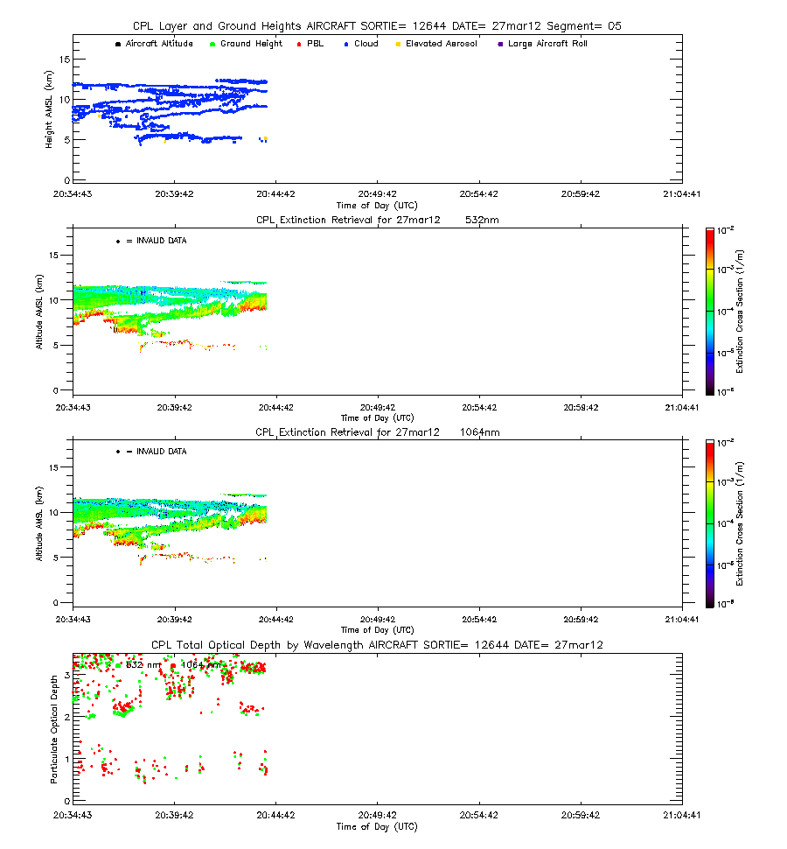Click 'Time of Day (UTC)' under optical depth plot

coord(377,826)
